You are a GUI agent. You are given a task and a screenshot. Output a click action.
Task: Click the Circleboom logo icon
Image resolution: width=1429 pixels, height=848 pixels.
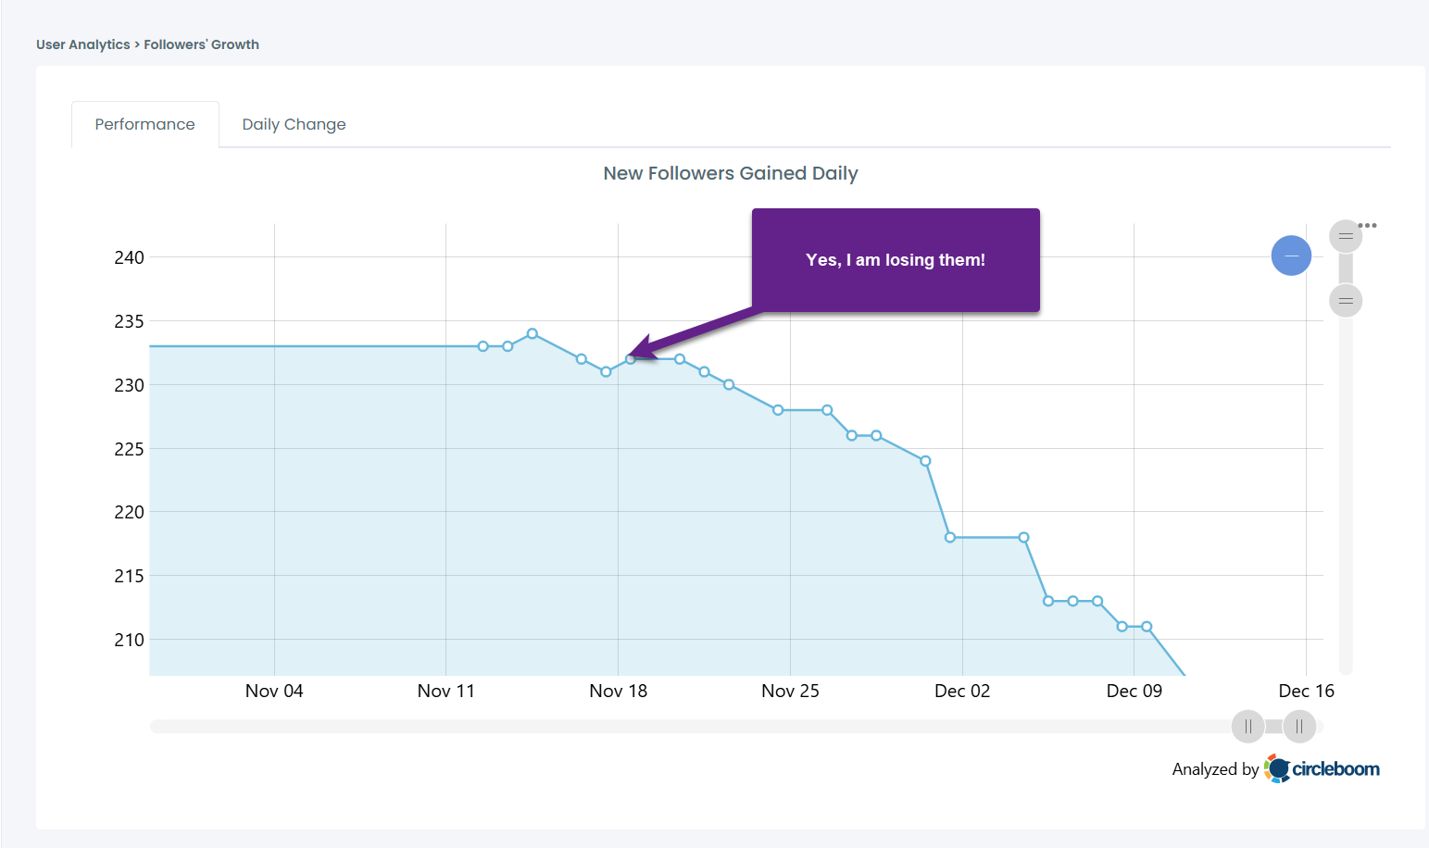(1275, 768)
